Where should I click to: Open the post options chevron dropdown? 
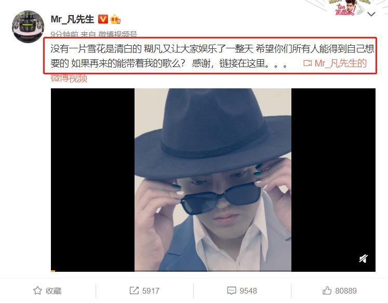tap(371, 15)
